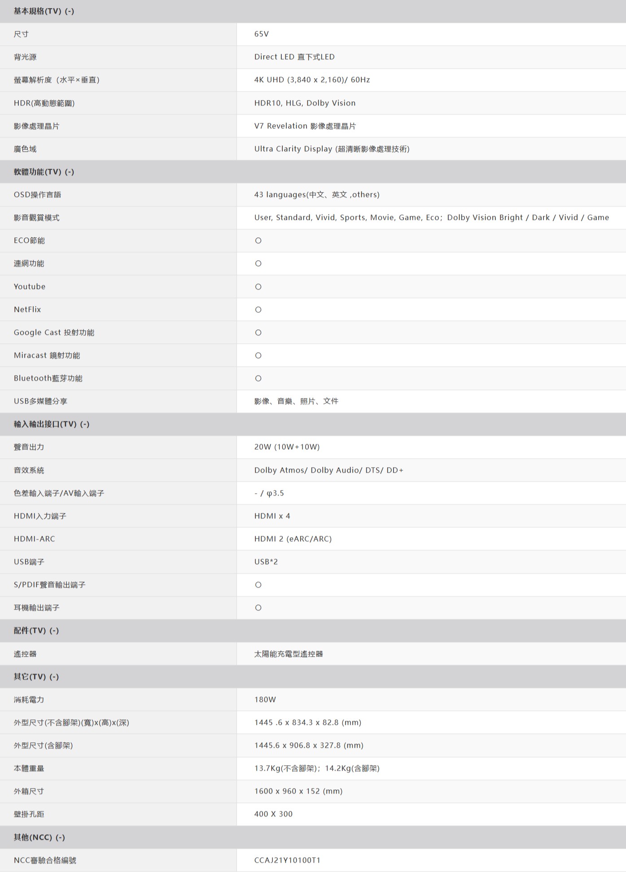Click the circle mark for 連網功能
The width and height of the screenshot is (626, 872).
pos(258,263)
